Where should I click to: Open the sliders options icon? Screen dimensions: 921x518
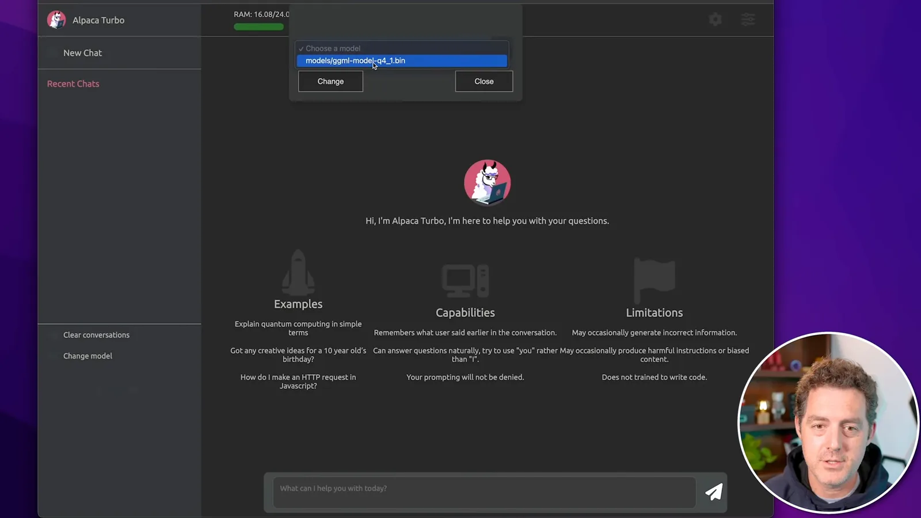point(748,20)
